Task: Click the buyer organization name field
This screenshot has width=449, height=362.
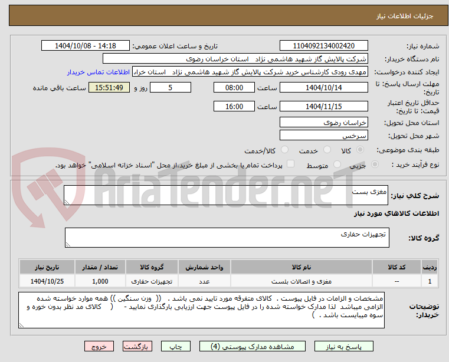Action: pyautogui.click(x=235, y=59)
